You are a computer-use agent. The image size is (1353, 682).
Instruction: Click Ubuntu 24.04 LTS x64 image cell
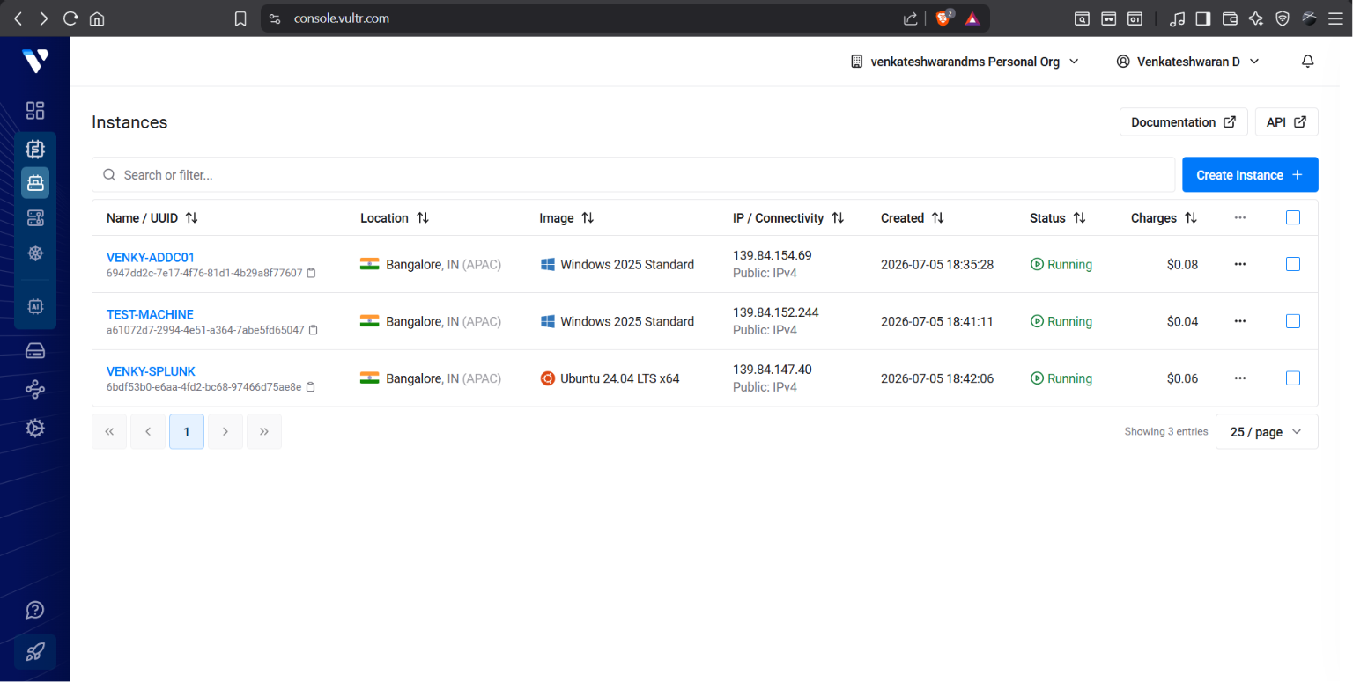(x=610, y=378)
